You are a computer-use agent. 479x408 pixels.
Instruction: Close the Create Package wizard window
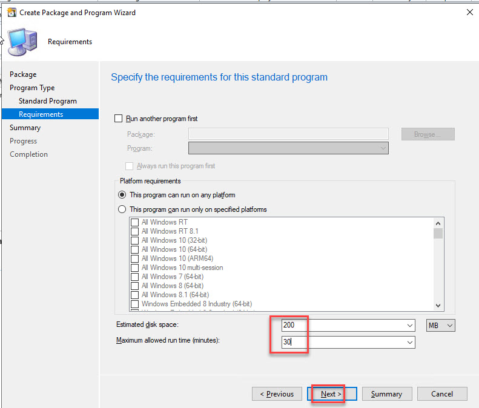click(x=469, y=12)
